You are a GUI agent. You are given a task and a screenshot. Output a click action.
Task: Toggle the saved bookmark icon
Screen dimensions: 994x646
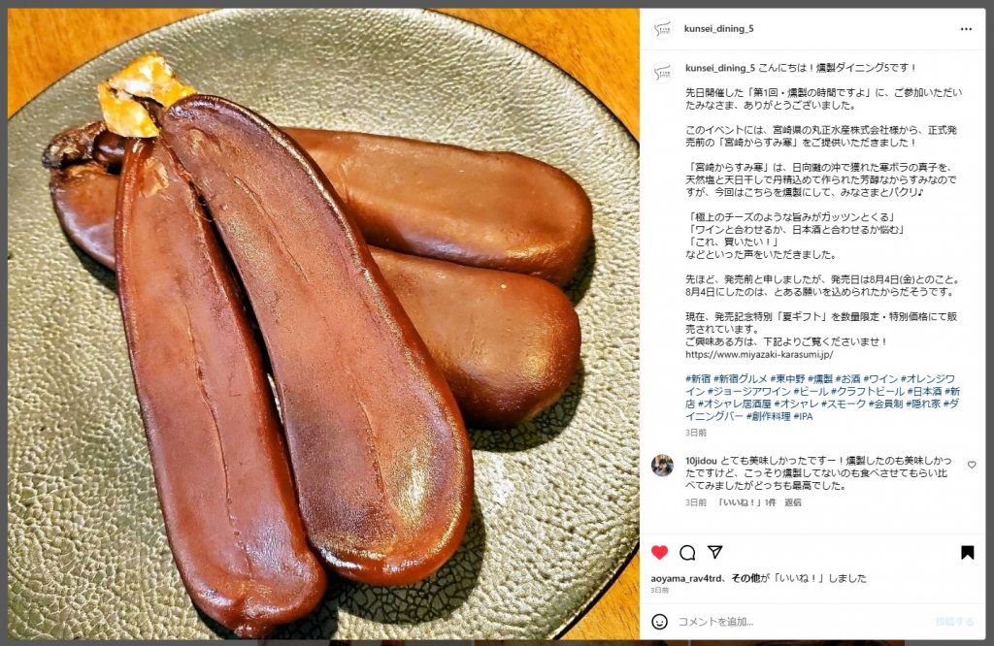[968, 553]
